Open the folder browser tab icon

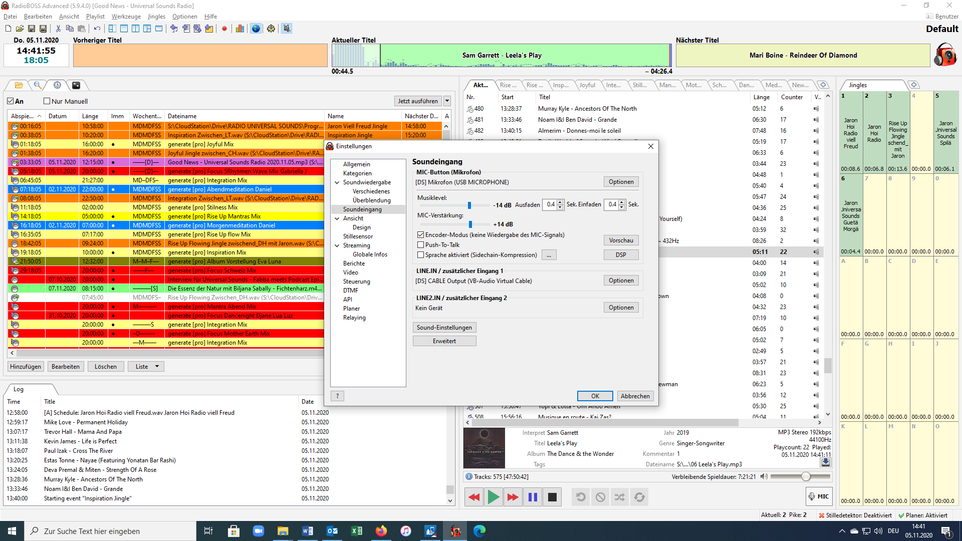(x=19, y=85)
